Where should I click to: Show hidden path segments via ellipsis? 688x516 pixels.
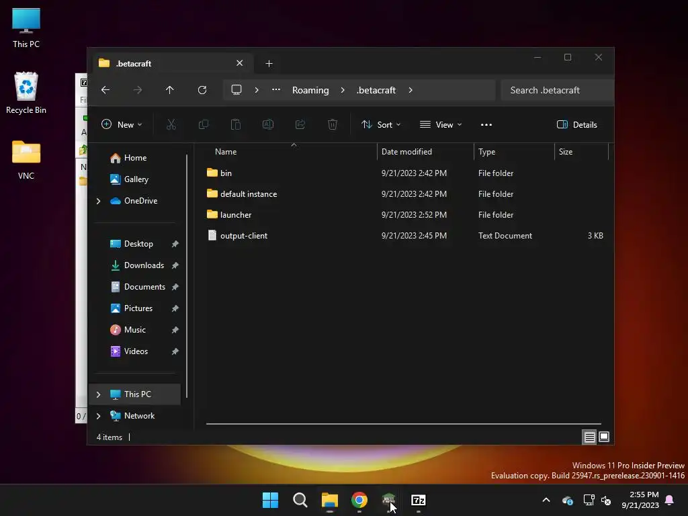(276, 90)
